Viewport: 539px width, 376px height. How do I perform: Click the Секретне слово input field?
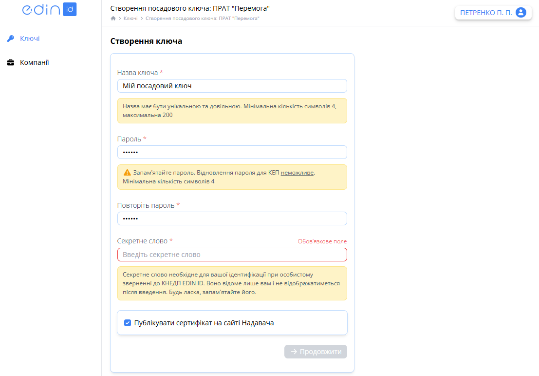tap(232, 254)
